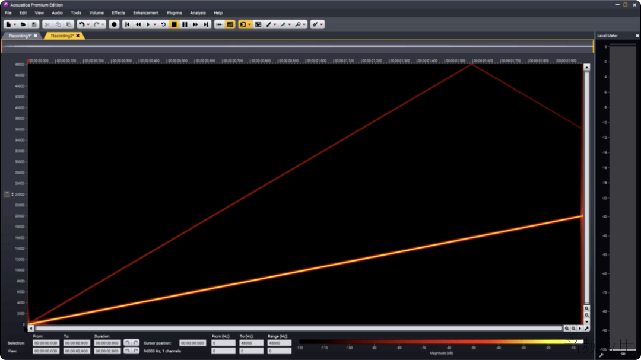This screenshot has width=641, height=360.
Task: Select the brush tool icon
Action: point(269,24)
